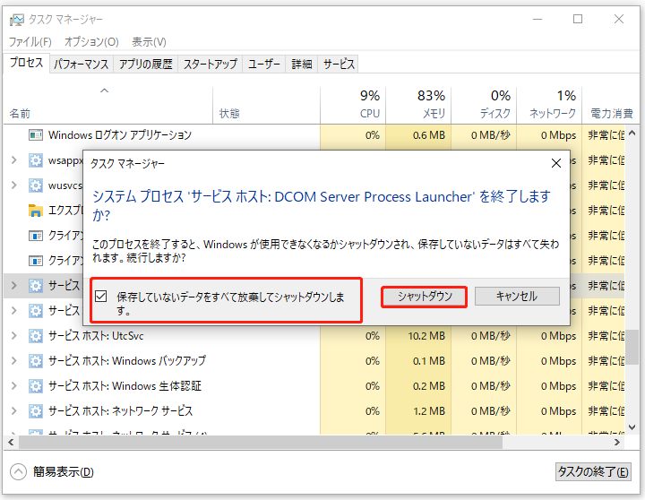Sort by the CPU column header
The height and width of the screenshot is (500, 645).
click(x=353, y=106)
